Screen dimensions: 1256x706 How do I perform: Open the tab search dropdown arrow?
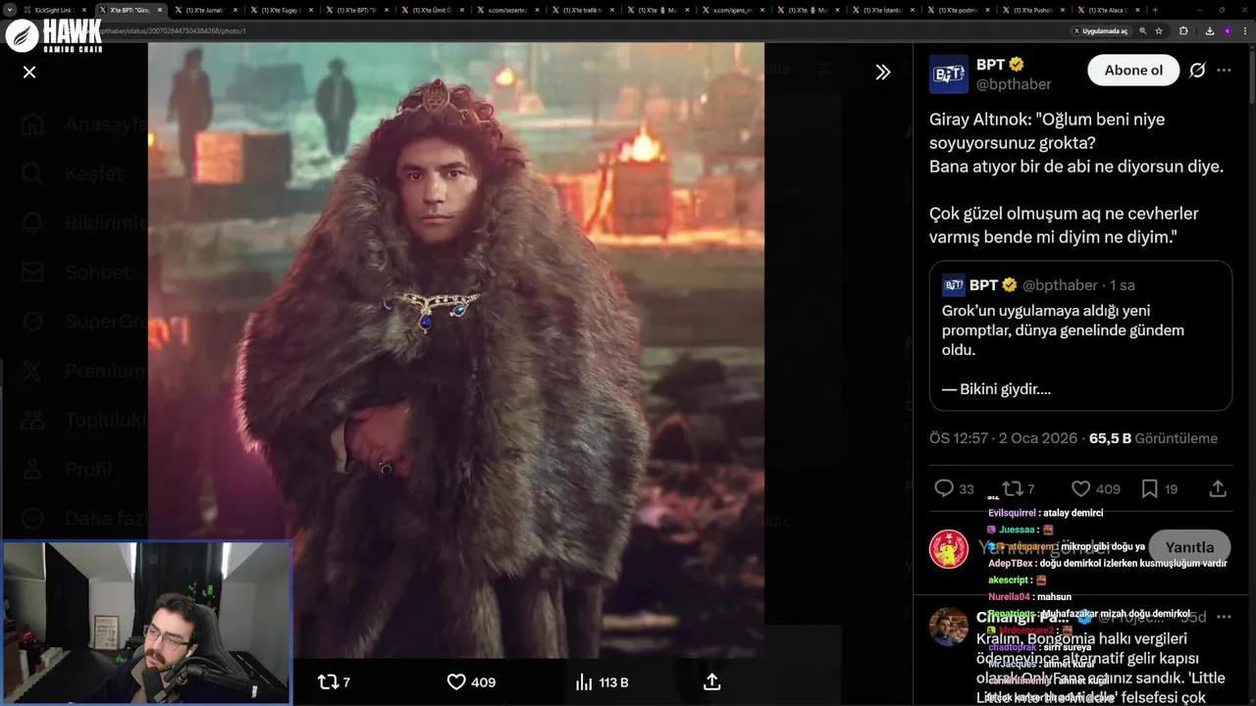point(9,10)
